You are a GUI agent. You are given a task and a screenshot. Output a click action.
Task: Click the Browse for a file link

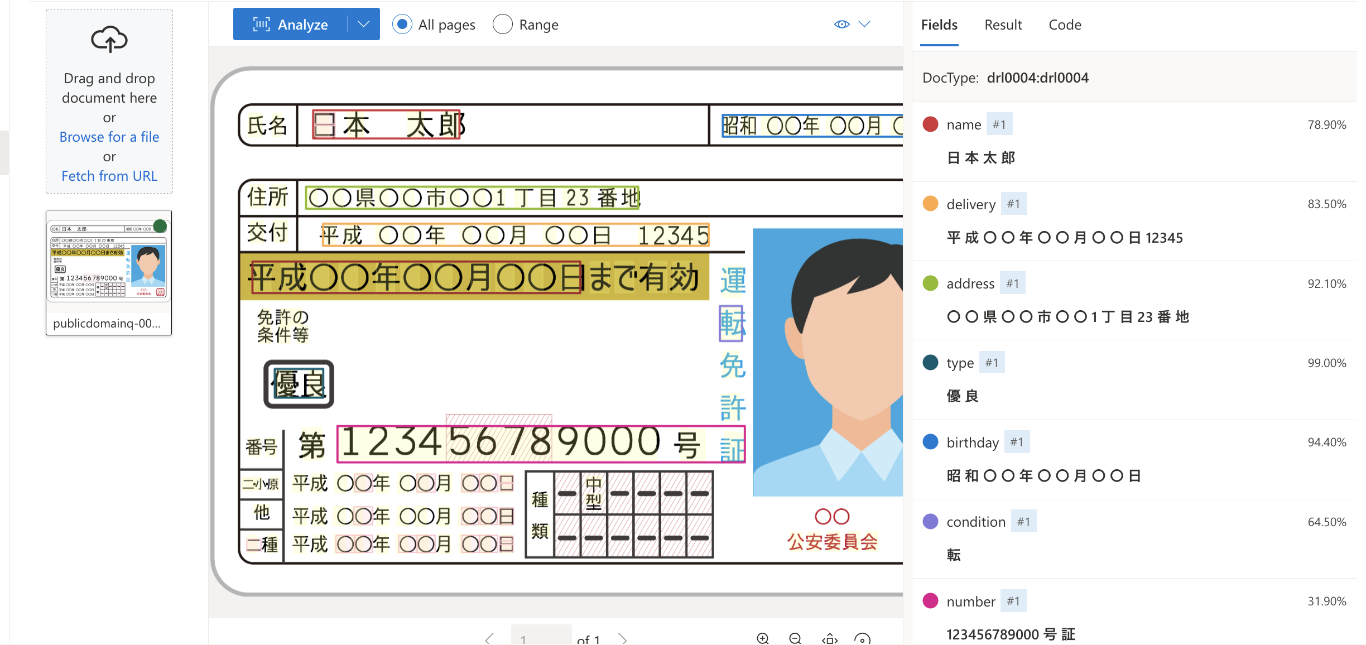pyautogui.click(x=109, y=137)
